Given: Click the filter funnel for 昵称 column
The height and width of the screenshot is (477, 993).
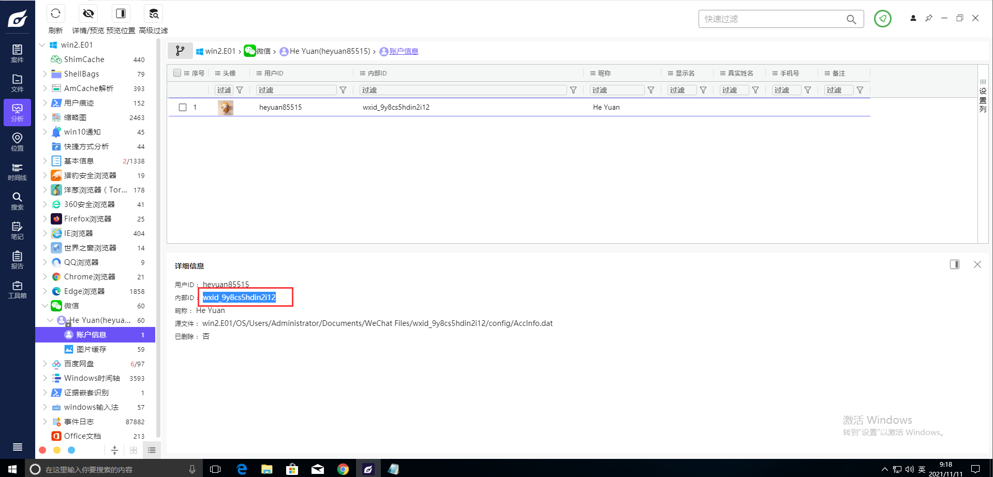Looking at the screenshot, I should point(651,90).
